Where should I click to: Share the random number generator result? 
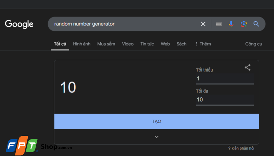point(247,68)
